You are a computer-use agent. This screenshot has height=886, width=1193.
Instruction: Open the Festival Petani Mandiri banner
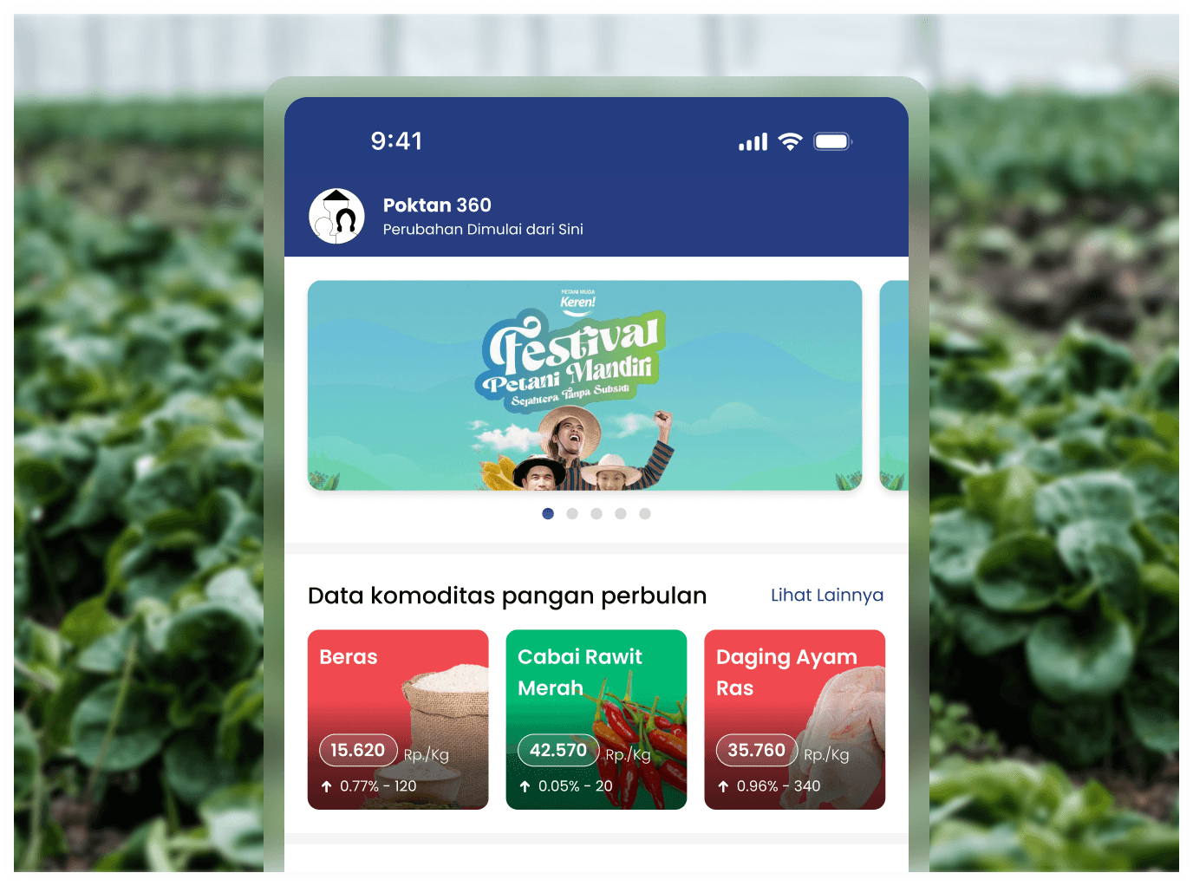tap(585, 386)
